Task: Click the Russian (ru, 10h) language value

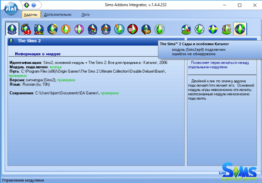Action: pyautogui.click(x=36, y=84)
